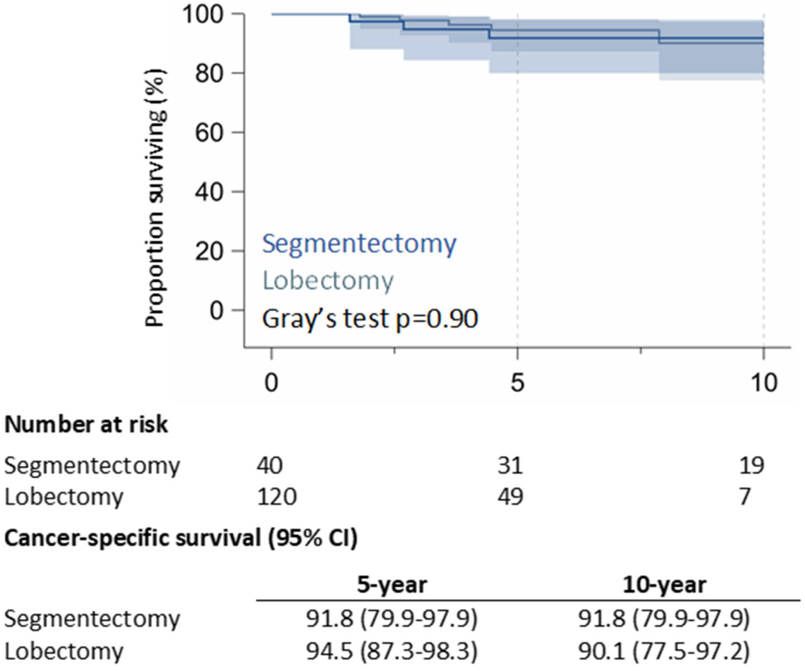Screen dimensions: 805x671
Task: Click the Lobectomy 5-year value 94.5 (87.3-98.3)
Action: tap(392, 651)
